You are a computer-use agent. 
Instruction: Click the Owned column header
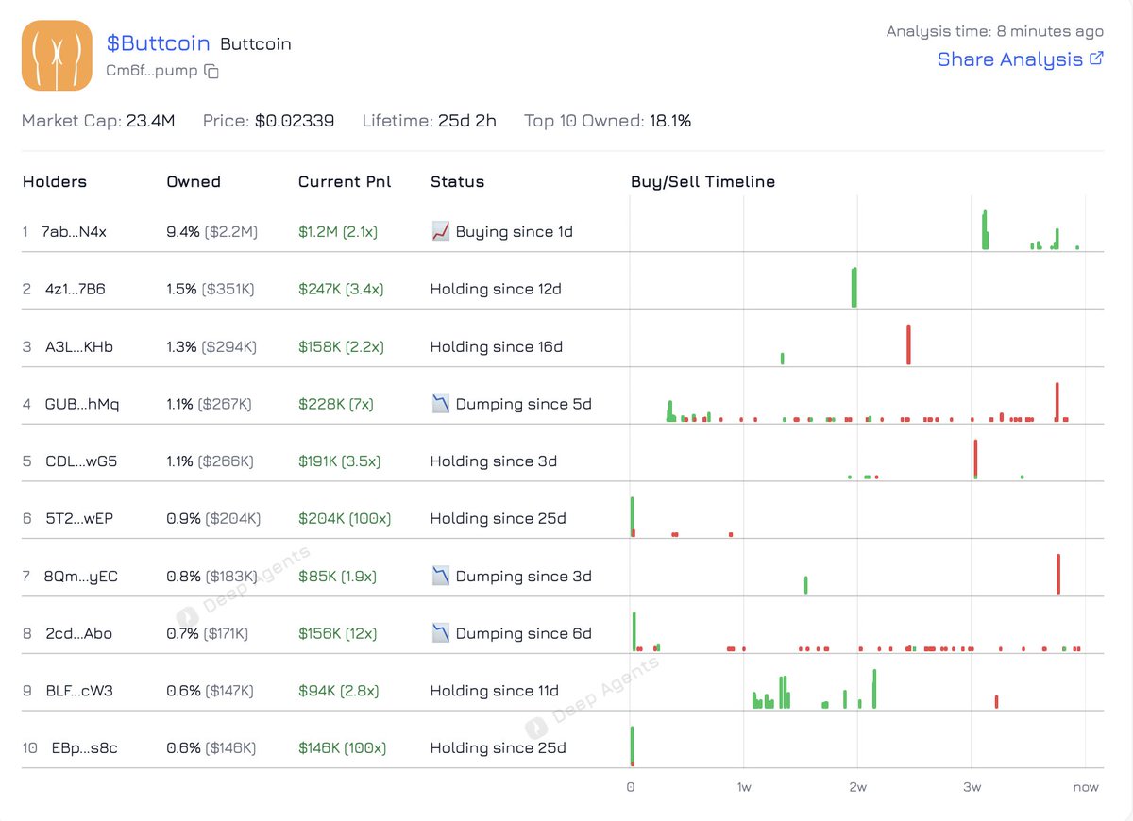point(194,181)
